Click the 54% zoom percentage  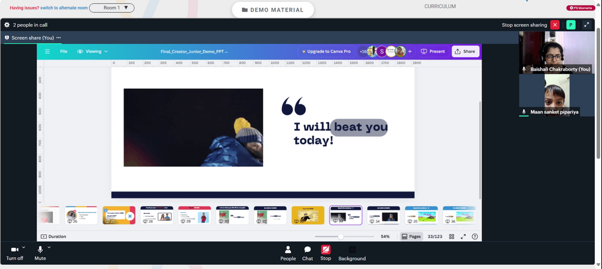click(385, 237)
